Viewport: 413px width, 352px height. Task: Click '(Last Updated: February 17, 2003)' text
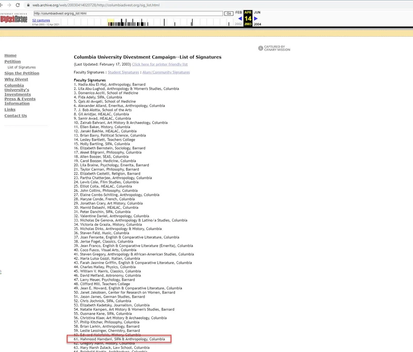click(x=102, y=64)
